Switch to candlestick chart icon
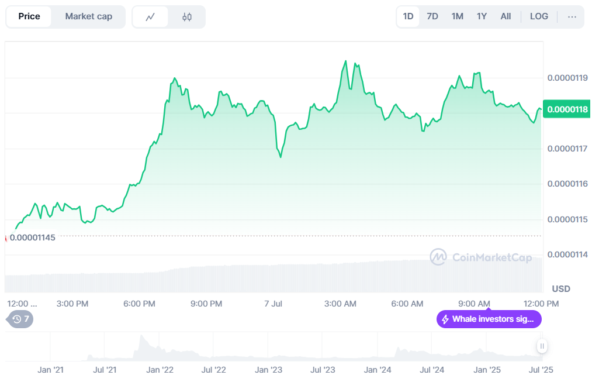 point(187,17)
